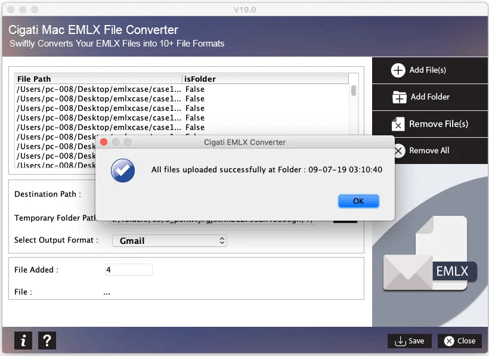The image size is (489, 356).
Task: Click the Save button
Action: point(410,340)
